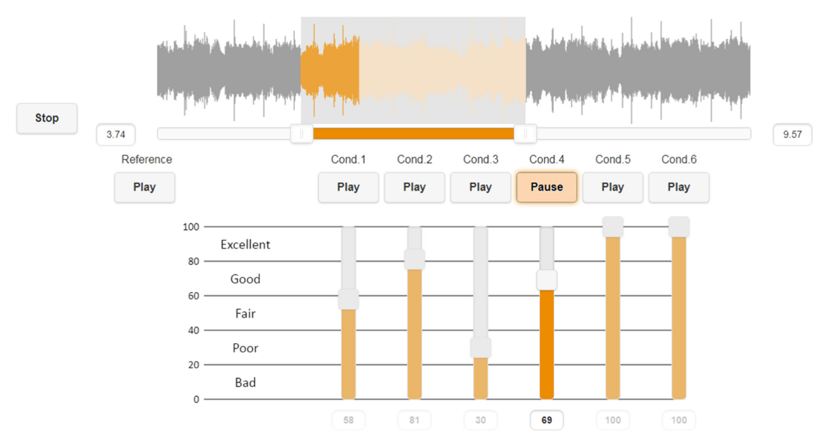This screenshot has height=442, width=825.
Task: Play Cond.1 audio
Action: [x=348, y=187]
